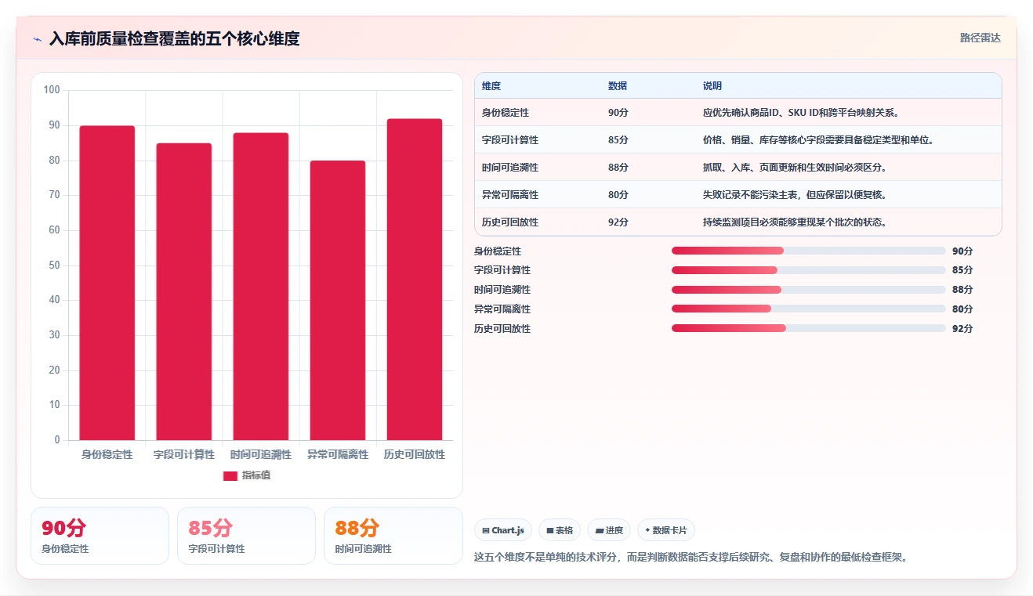Click the 说明 column header
1033x596 pixels.
[712, 85]
